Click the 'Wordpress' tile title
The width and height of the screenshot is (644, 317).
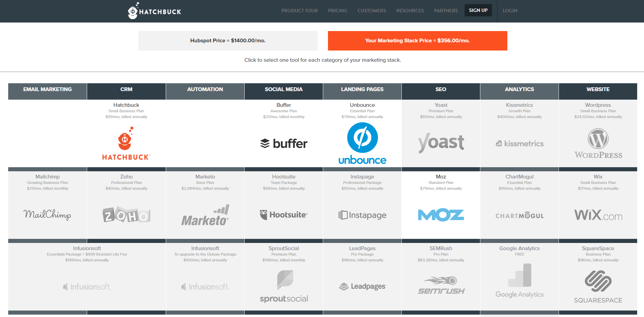click(598, 105)
